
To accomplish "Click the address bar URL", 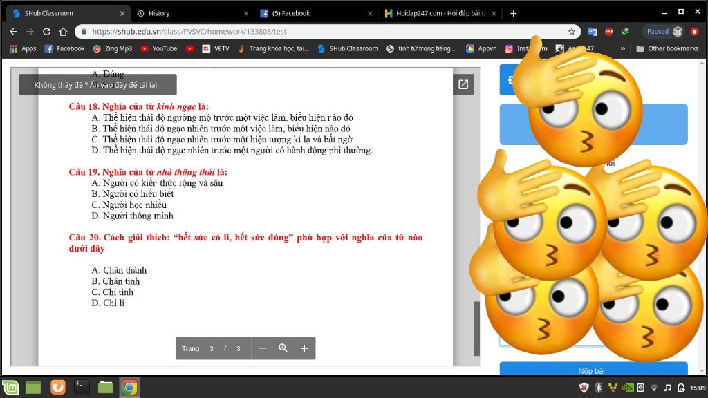I will tap(189, 32).
